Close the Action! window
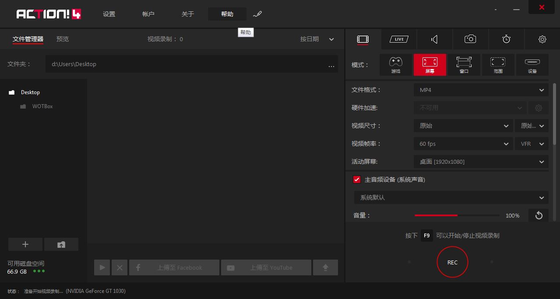The image size is (560, 299). point(542,7)
